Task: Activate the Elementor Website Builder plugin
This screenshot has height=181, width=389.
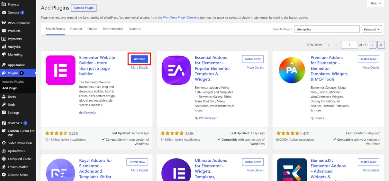Action: (x=140, y=59)
